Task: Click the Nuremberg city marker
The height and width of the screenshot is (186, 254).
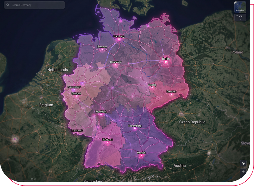Action: point(135,129)
